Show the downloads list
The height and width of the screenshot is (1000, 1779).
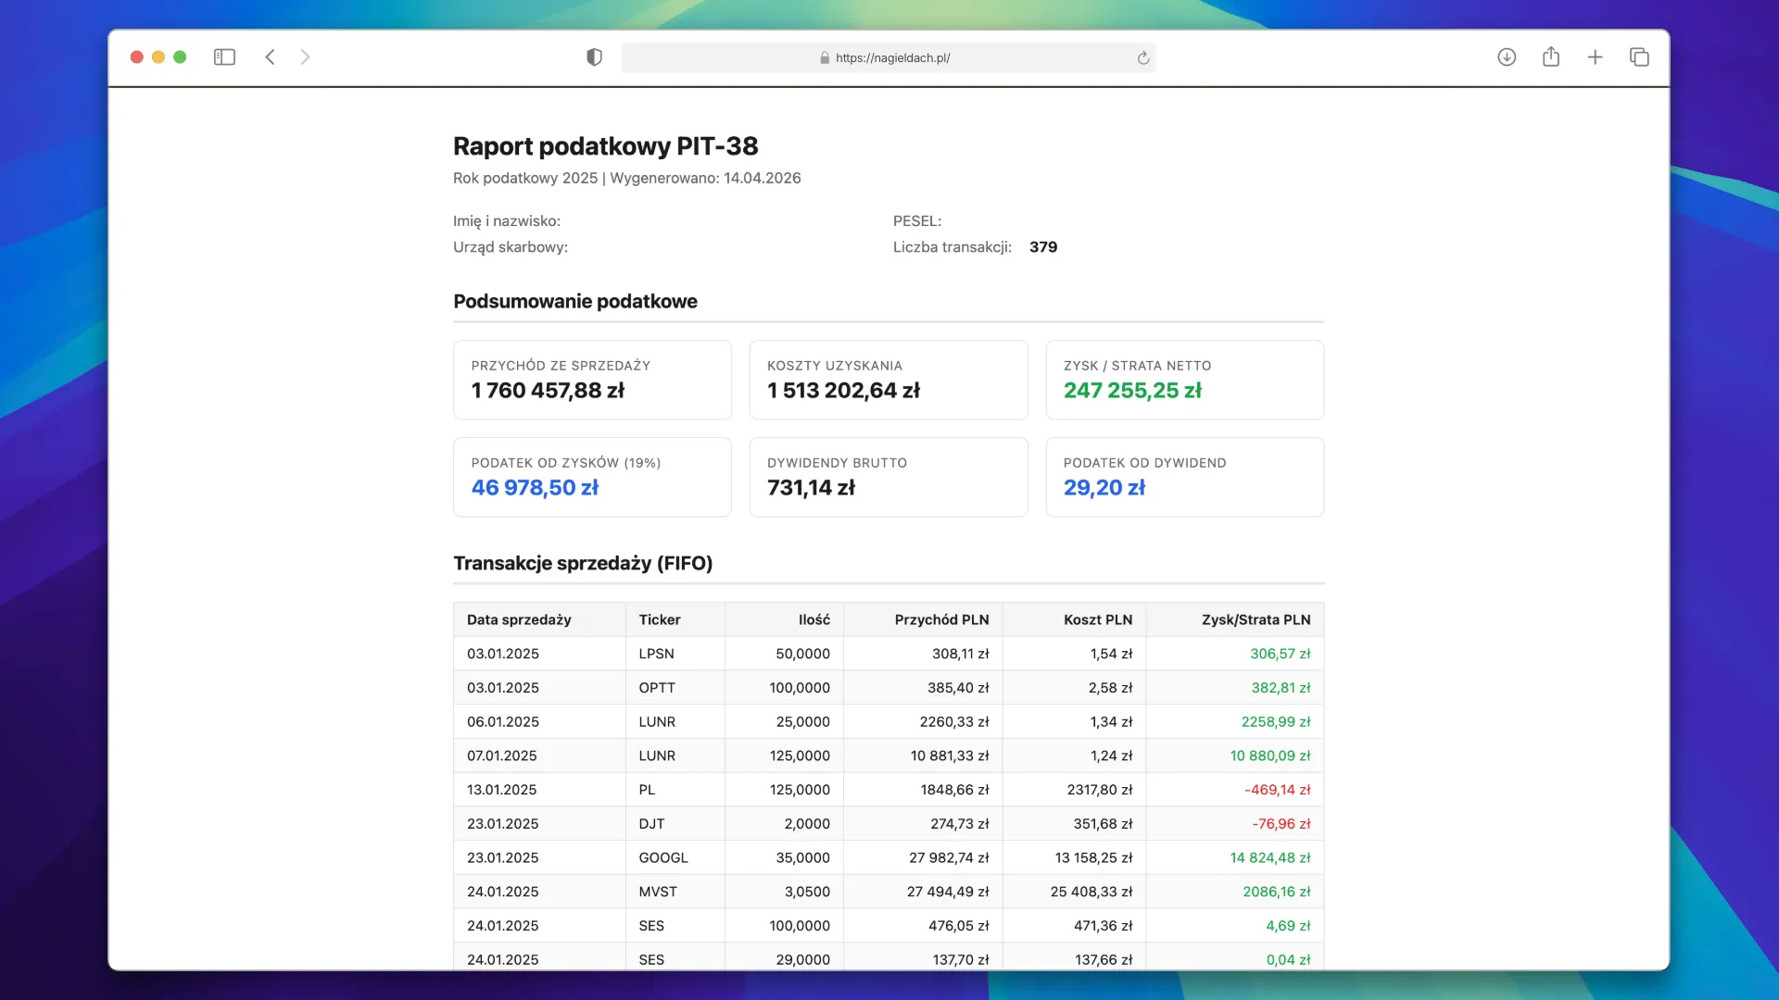tap(1507, 57)
